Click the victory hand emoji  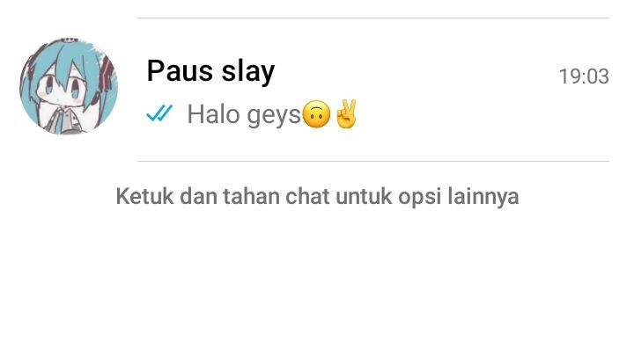point(346,113)
